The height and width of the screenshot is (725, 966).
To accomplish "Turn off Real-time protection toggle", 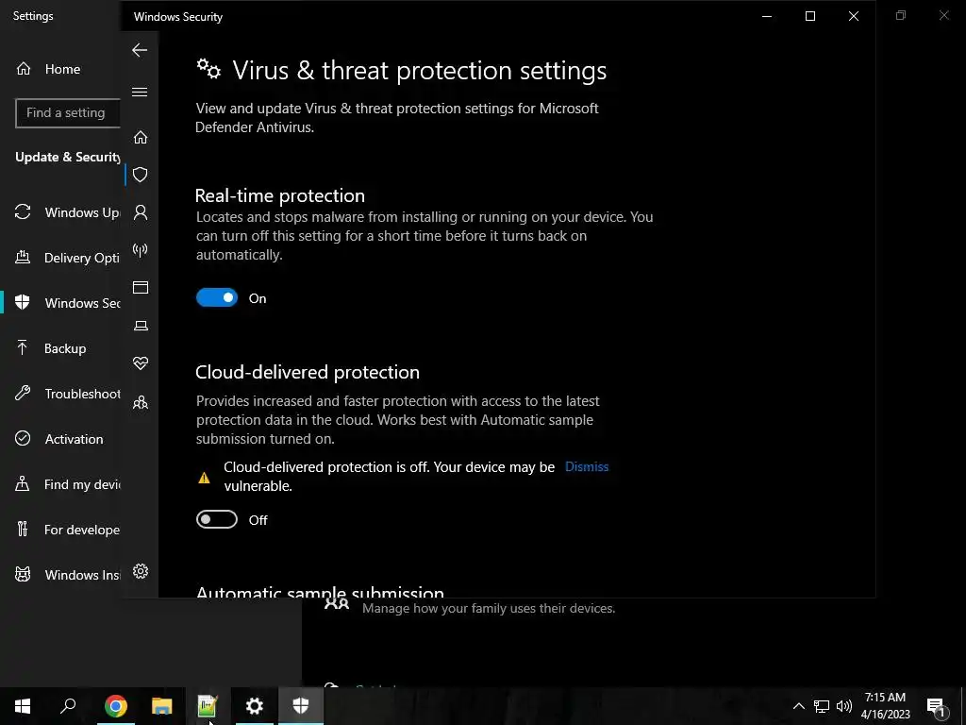I will pyautogui.click(x=217, y=298).
